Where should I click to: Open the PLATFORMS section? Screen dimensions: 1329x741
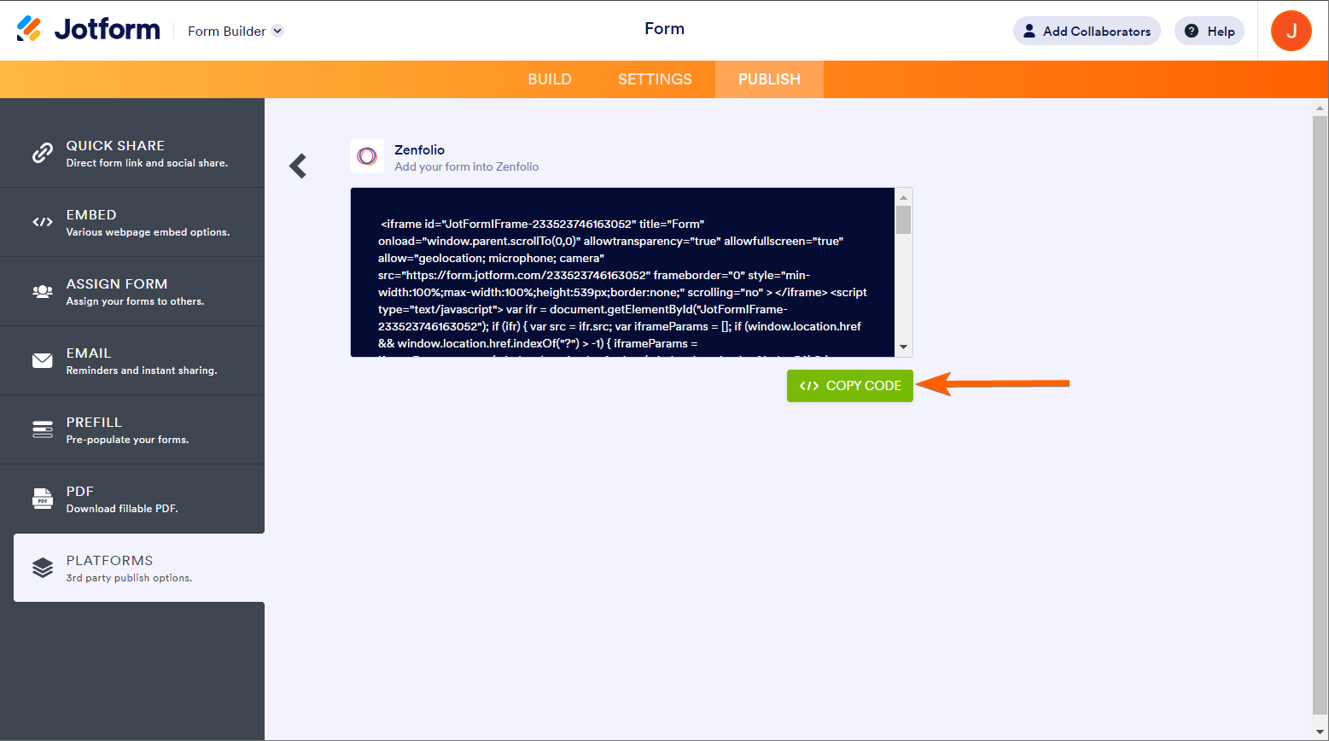pyautogui.click(x=139, y=568)
